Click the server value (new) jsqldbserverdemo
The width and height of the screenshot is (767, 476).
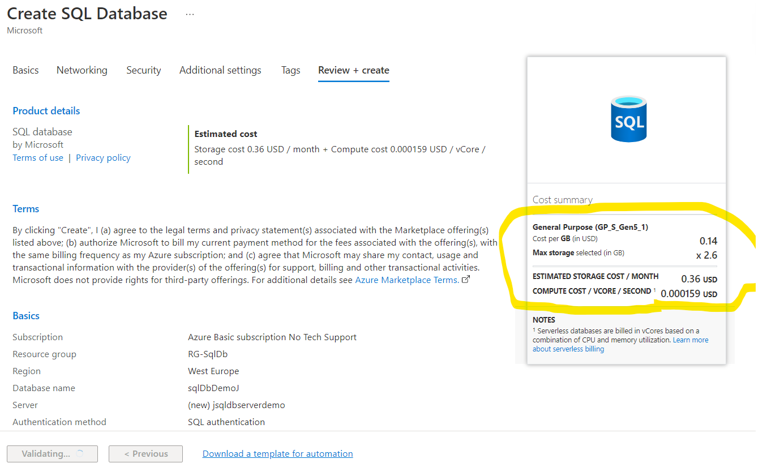point(237,405)
